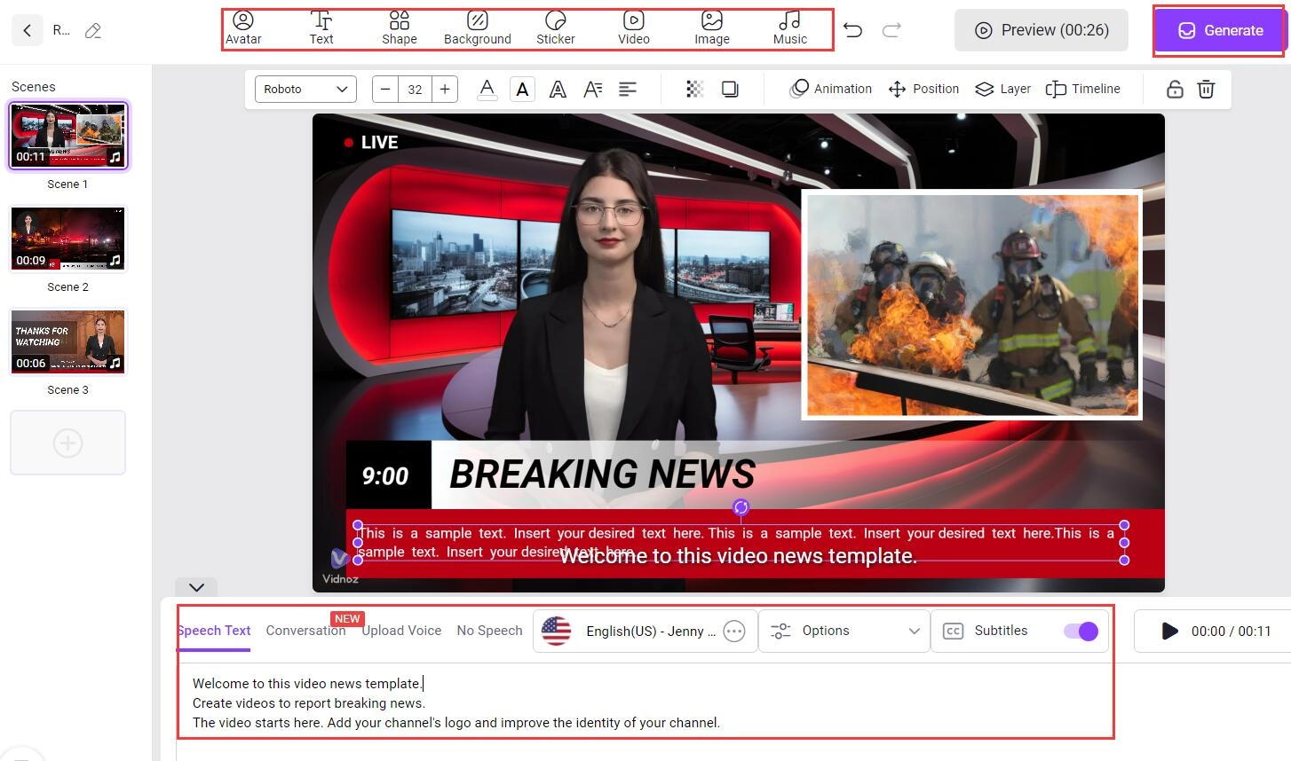Increase font size with plus button
Screen dimensions: 1291x761
click(x=445, y=89)
